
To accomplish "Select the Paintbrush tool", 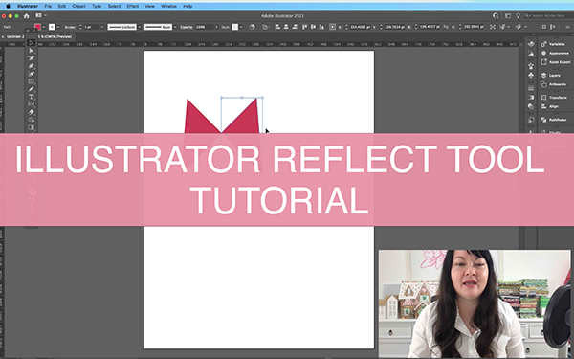I will point(32,89).
